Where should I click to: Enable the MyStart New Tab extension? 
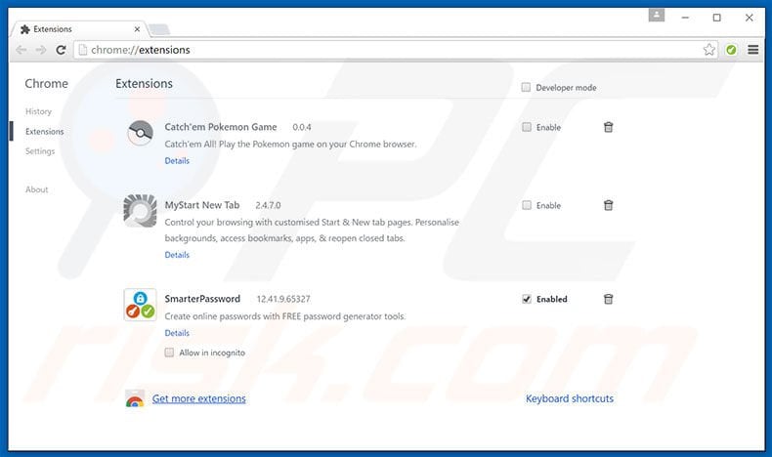(x=527, y=205)
